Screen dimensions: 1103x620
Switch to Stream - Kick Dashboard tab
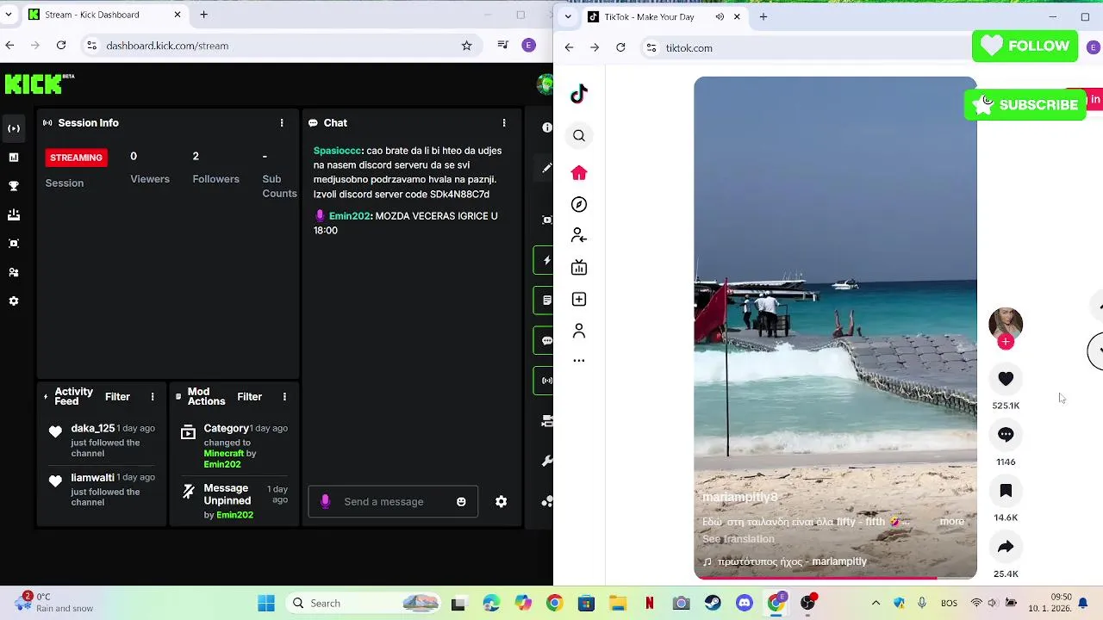click(105, 15)
